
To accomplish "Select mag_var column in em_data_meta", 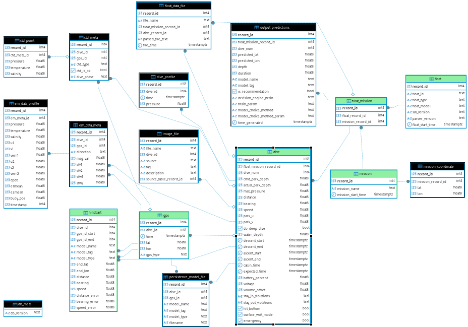I will click(88, 158).
